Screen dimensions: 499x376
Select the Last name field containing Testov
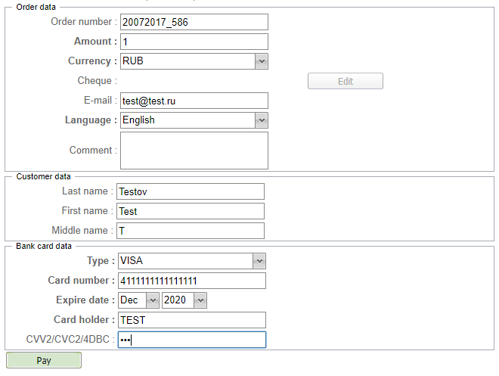tap(190, 191)
